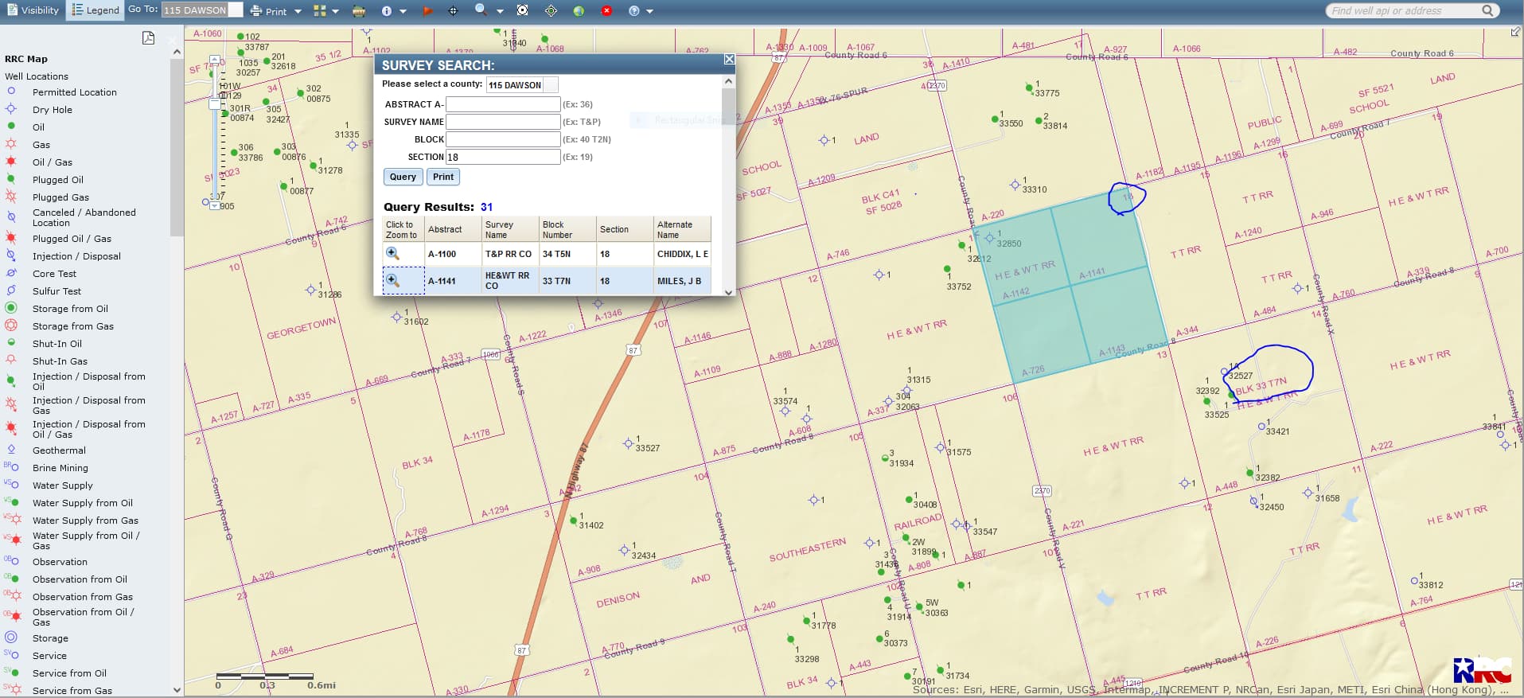Expand the help menu dropdown arrow
Viewport: 1524px width, 698px height.
(x=649, y=11)
